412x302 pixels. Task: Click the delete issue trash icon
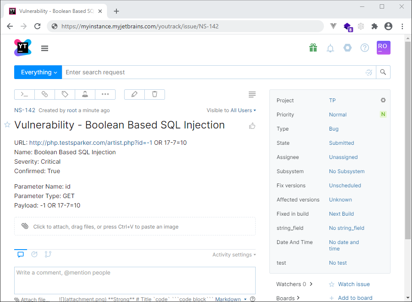point(155,94)
